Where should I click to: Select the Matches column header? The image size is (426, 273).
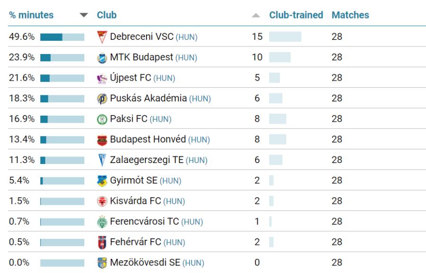tap(350, 15)
